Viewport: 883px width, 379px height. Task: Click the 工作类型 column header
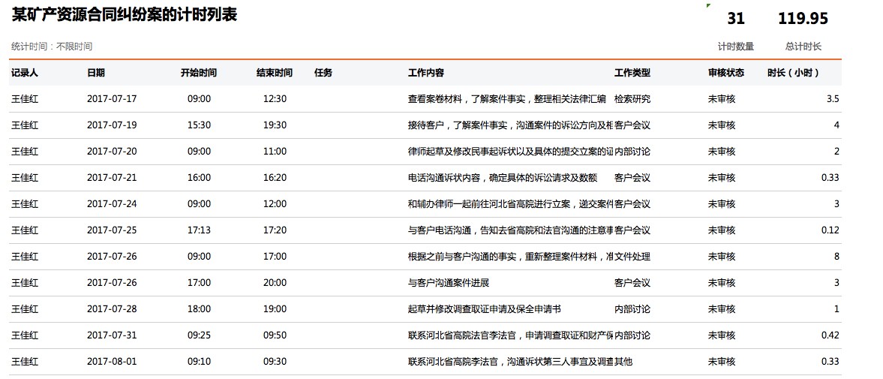[x=632, y=73]
